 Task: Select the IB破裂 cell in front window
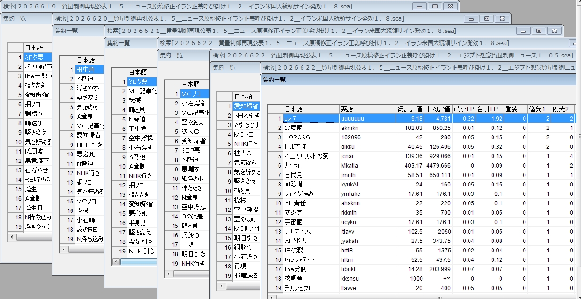click(x=311, y=250)
